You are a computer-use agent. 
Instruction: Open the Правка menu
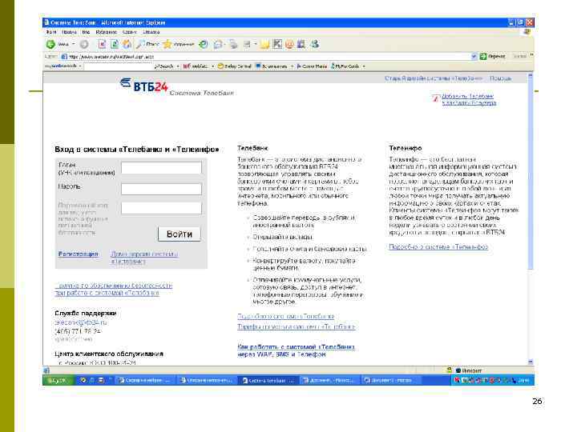click(69, 32)
